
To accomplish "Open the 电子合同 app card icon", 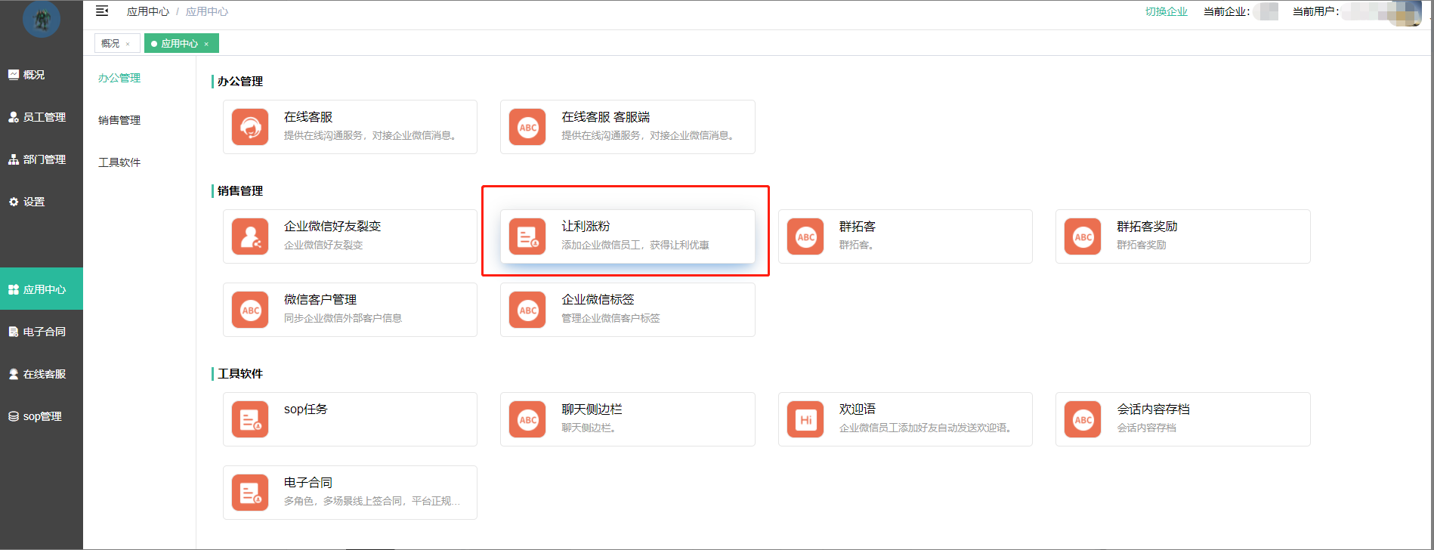I will coord(250,493).
